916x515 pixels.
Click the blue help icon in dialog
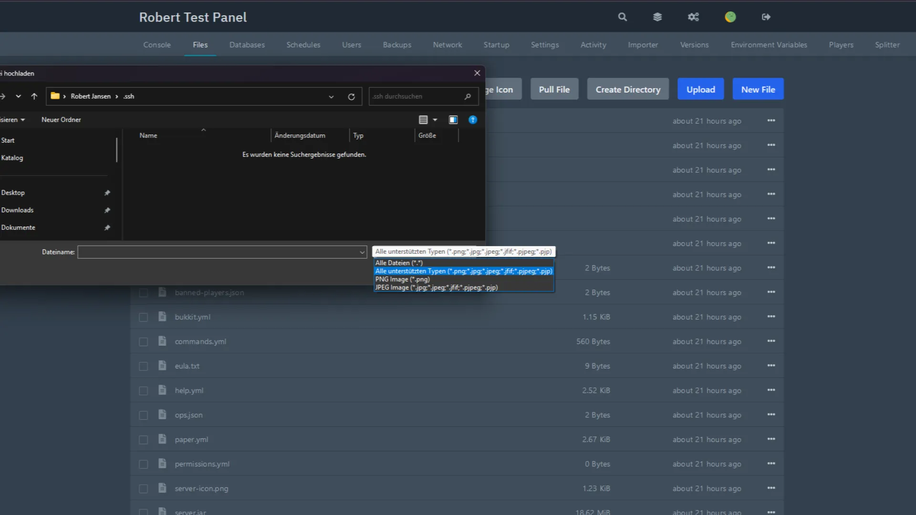pos(472,120)
